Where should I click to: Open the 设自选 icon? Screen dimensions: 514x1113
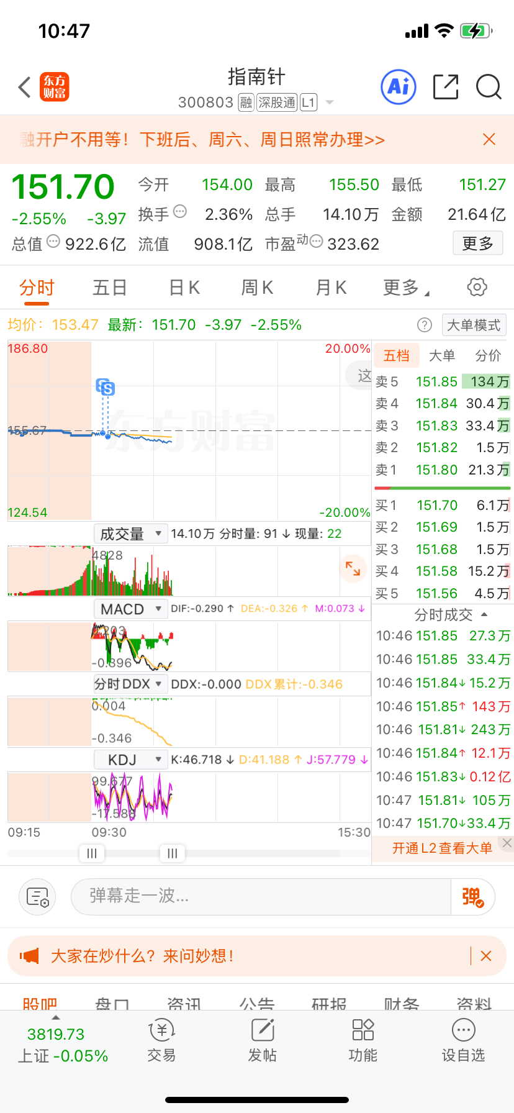pos(463,1041)
